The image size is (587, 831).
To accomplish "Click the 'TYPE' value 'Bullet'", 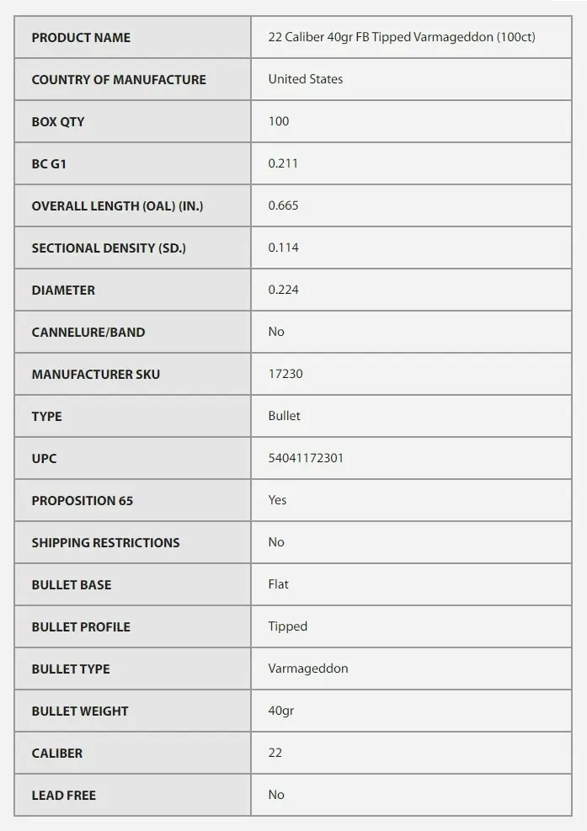I will tap(284, 416).
